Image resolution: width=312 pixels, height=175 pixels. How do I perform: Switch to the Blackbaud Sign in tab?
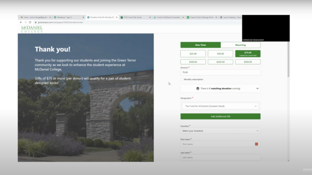point(69,17)
